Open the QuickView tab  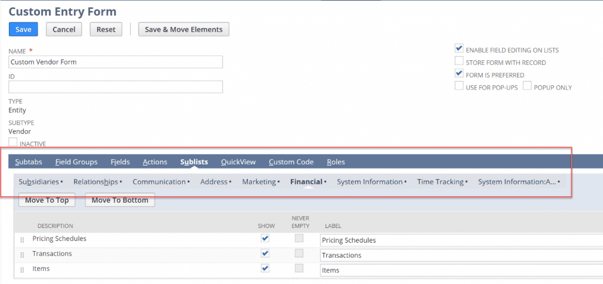click(238, 162)
